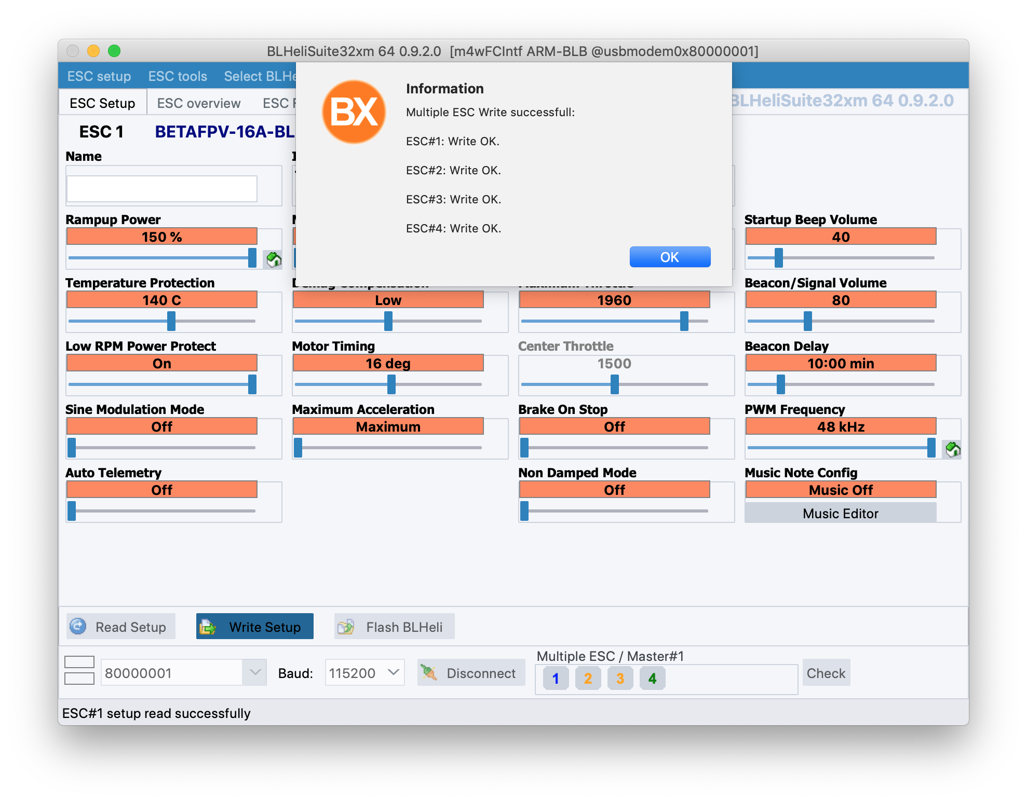Click the PWM Frequency slider handle
Image resolution: width=1027 pixels, height=802 pixels.
[x=931, y=448]
